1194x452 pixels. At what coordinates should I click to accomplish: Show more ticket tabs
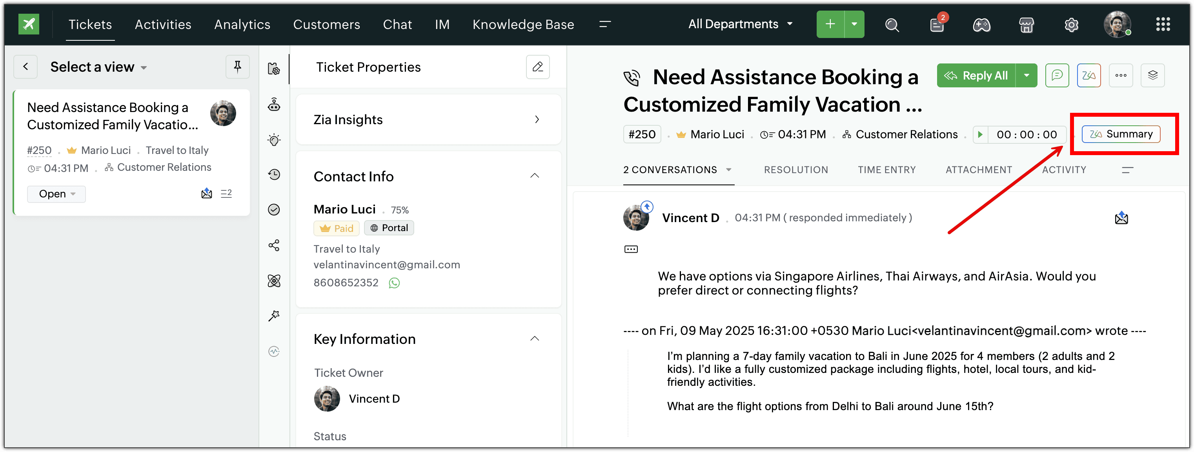pos(1127,170)
